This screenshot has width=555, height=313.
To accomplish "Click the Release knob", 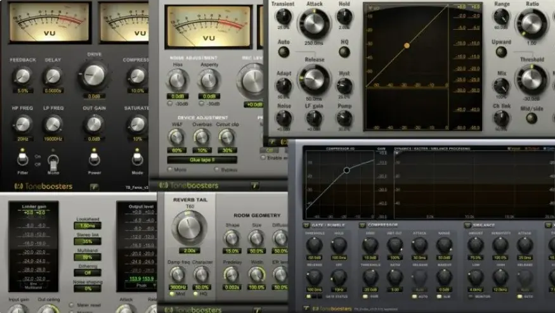I will coord(313,79).
